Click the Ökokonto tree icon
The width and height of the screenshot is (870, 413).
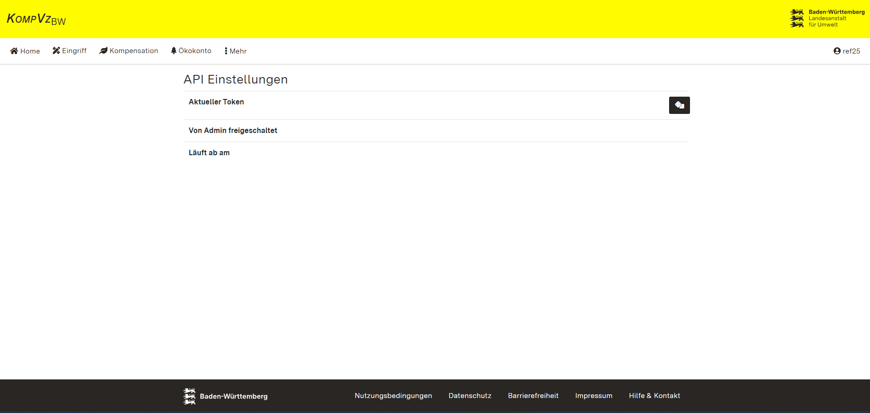174,50
